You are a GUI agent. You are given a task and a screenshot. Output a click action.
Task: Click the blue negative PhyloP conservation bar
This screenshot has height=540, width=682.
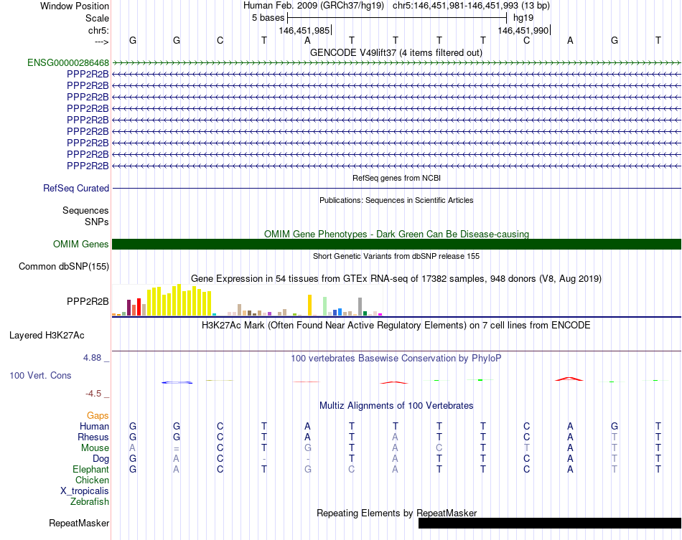pos(177,382)
